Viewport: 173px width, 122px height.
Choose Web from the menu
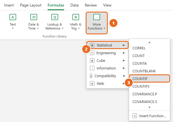107,83
